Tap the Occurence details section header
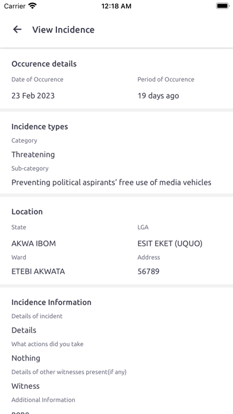 point(44,64)
